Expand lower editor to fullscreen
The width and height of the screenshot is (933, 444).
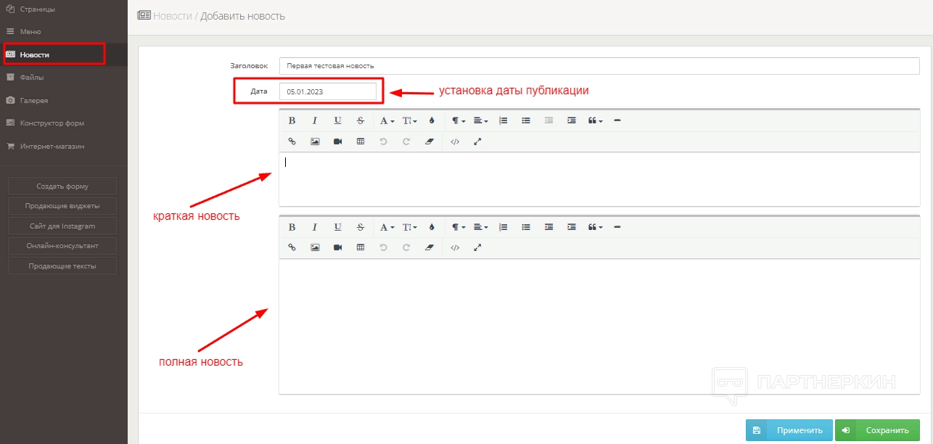tap(477, 247)
